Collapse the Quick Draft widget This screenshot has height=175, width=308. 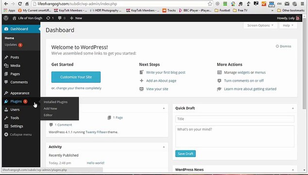(x=292, y=108)
